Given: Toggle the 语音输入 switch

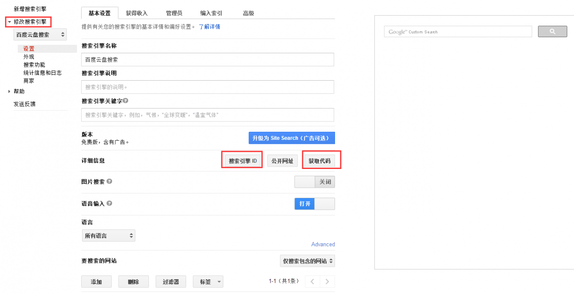Looking at the screenshot, I should tap(314, 204).
